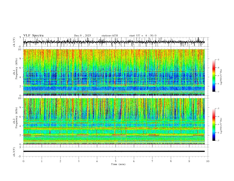Click the "-3" tick on upper colorbar
234x181 pixels.
tap(218, 59)
